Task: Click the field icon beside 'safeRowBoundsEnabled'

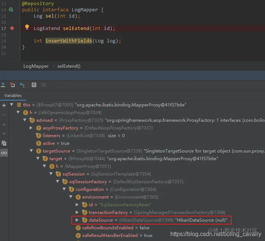Action: pyautogui.click(x=78, y=228)
